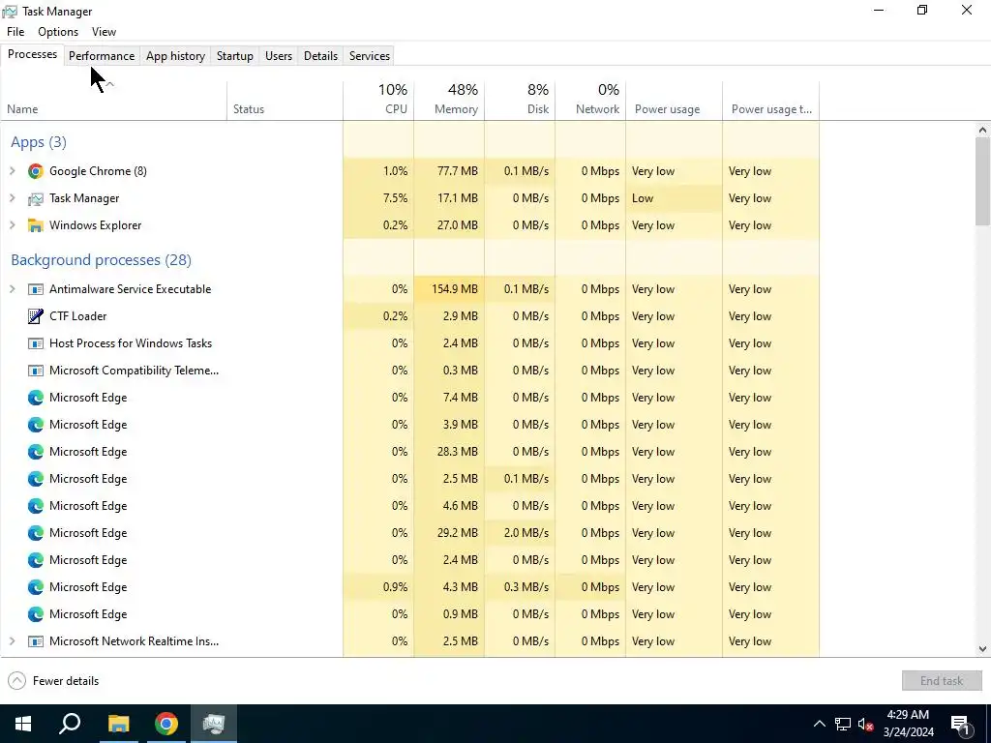Switch to the Startup tab
The width and height of the screenshot is (991, 743).
click(235, 55)
